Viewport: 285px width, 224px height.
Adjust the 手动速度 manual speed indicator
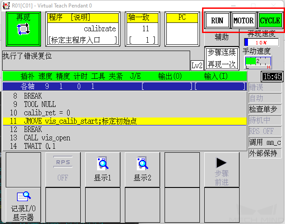click(258, 62)
